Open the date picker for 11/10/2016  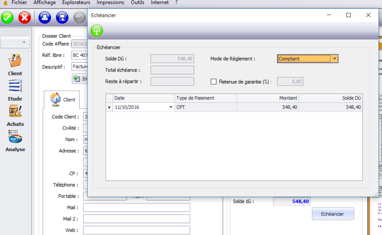click(171, 107)
